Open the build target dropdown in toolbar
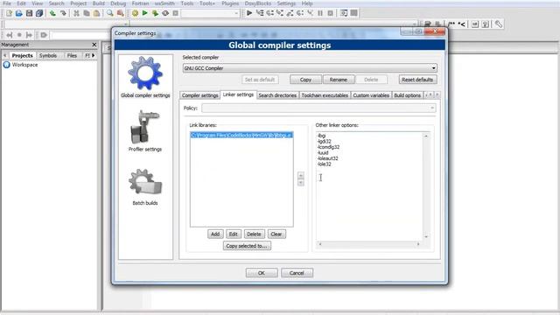Image resolution: width=560 pixels, height=315 pixels. 210,13
